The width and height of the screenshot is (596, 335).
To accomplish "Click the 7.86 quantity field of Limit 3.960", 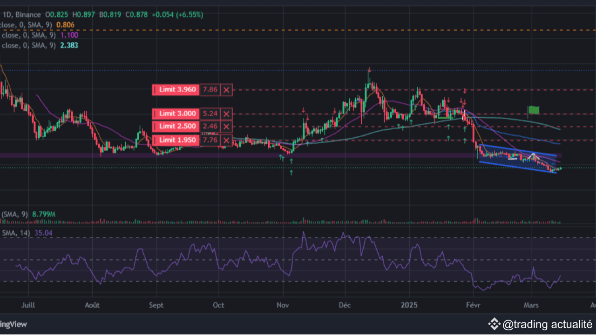I will (x=210, y=89).
